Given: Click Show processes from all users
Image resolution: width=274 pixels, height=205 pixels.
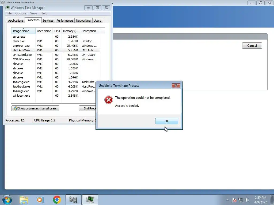Looking at the screenshot, I should click(35, 108).
